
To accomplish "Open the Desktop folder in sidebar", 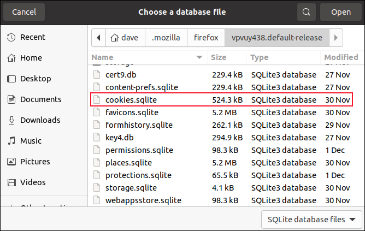I will coord(35,79).
